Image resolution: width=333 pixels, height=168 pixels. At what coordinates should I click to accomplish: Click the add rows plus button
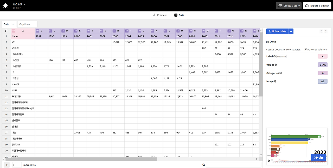click(x=7, y=165)
